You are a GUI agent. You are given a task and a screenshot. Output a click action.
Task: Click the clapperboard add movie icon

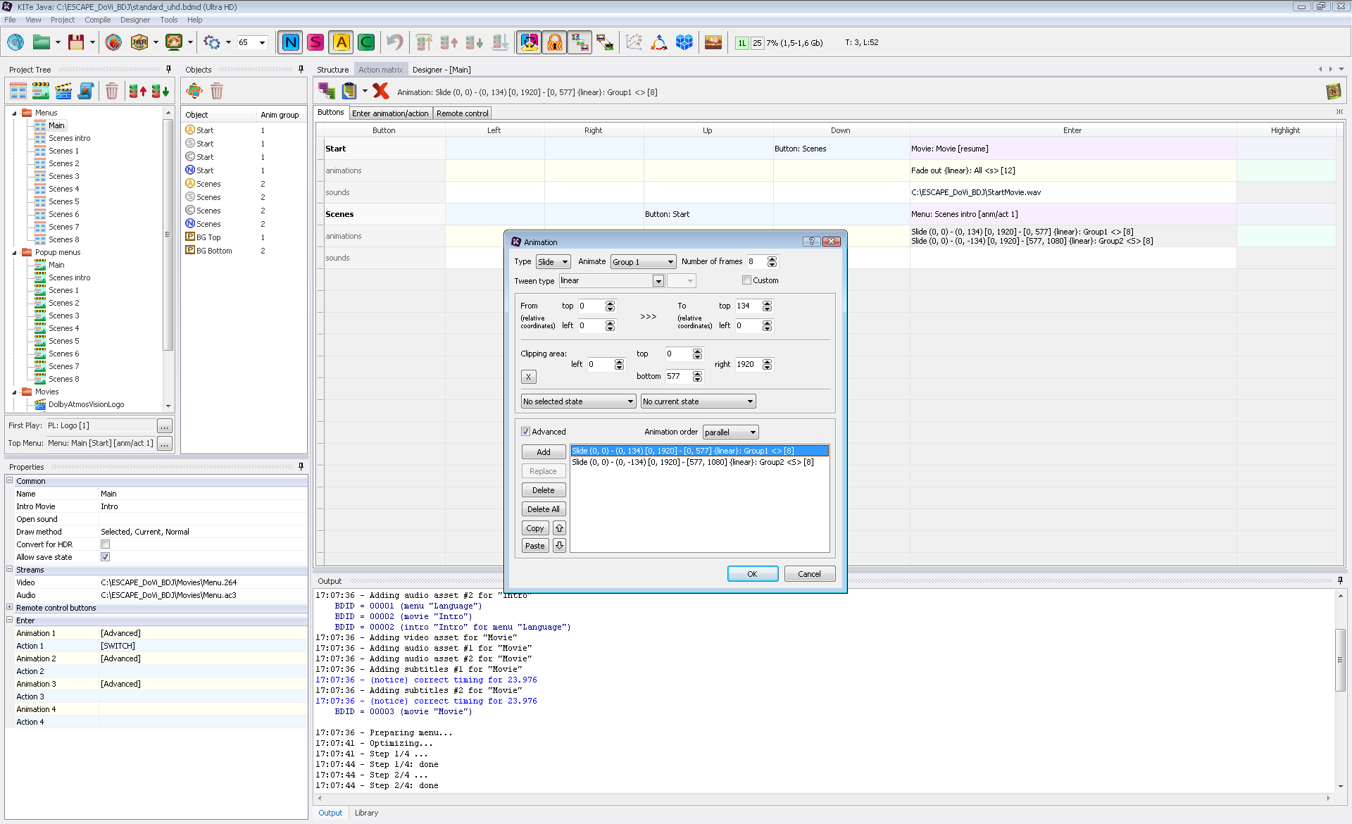pos(63,91)
